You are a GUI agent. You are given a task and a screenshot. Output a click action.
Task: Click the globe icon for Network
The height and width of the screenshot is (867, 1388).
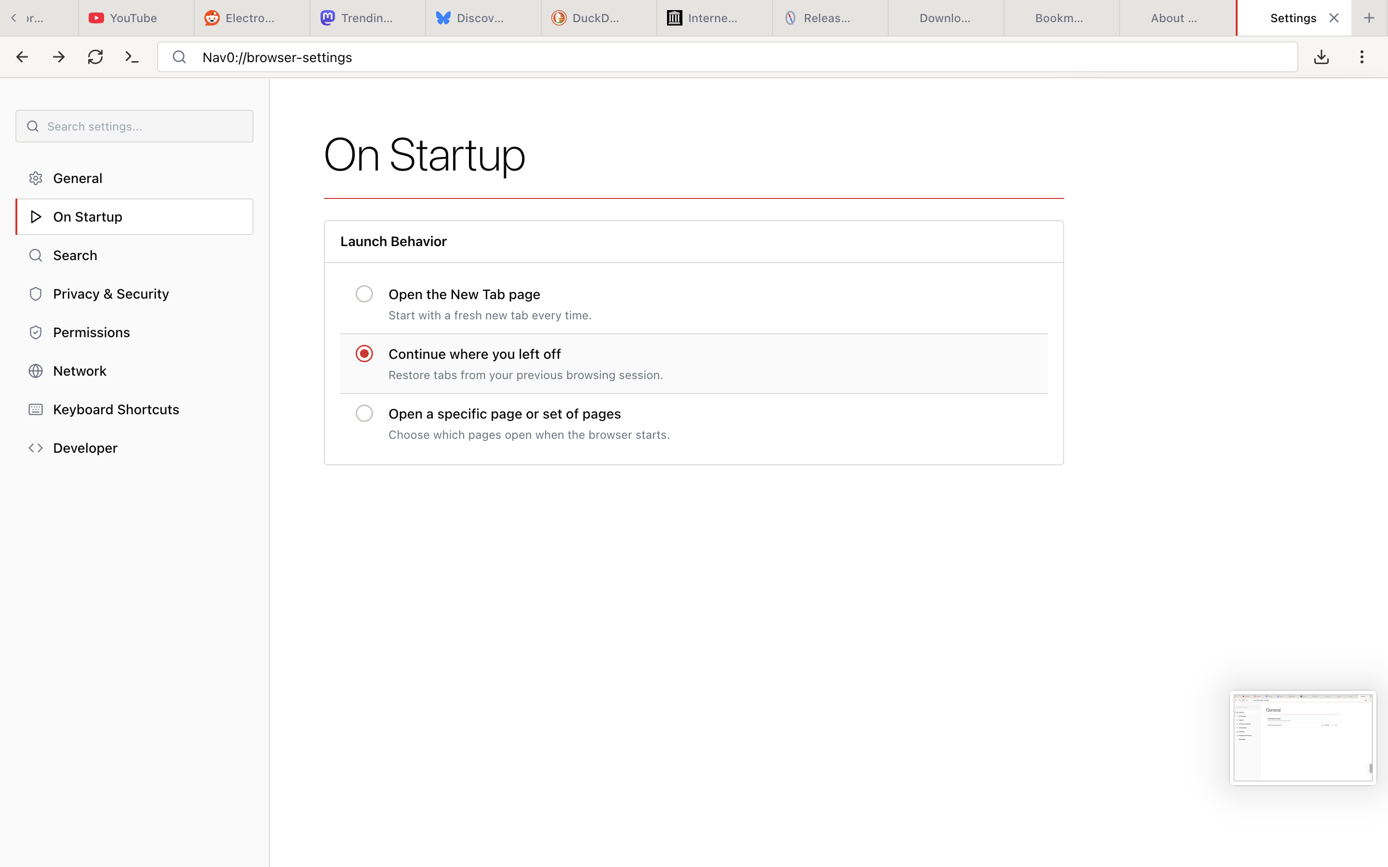[36, 371]
